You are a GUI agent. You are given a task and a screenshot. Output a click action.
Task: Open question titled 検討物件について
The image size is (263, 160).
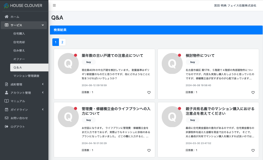(x=200, y=55)
